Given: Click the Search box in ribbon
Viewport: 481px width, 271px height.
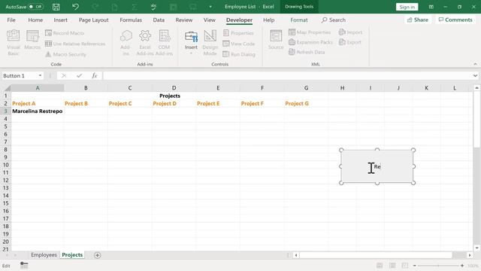Looking at the screenshot, I should 334,20.
